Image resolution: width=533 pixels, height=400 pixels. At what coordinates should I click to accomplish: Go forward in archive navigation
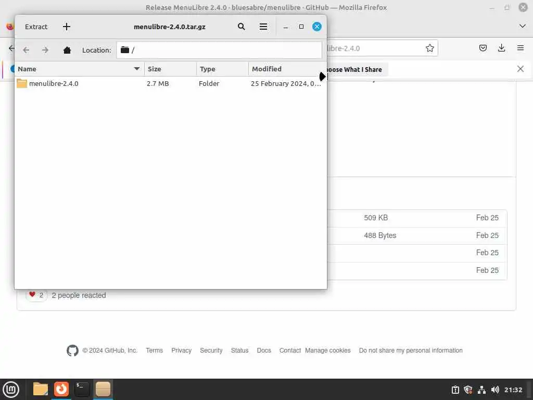click(x=45, y=50)
